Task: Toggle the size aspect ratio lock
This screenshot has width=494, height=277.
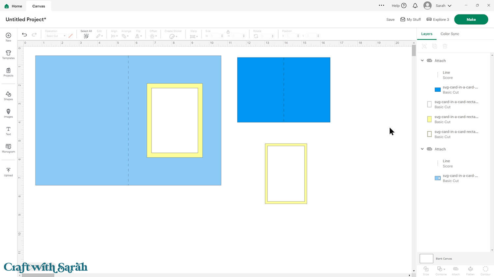Action: pyautogui.click(x=228, y=32)
